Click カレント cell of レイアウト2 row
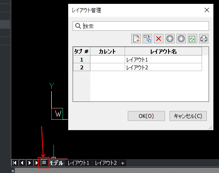The image size is (219, 173). (x=107, y=67)
